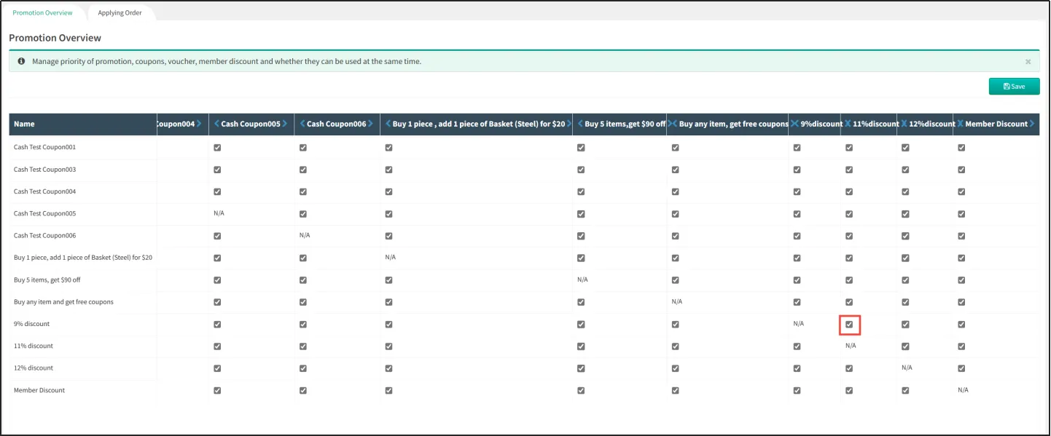Move Cash Coupon006 column left with arrow
The height and width of the screenshot is (436, 1051).
point(302,124)
